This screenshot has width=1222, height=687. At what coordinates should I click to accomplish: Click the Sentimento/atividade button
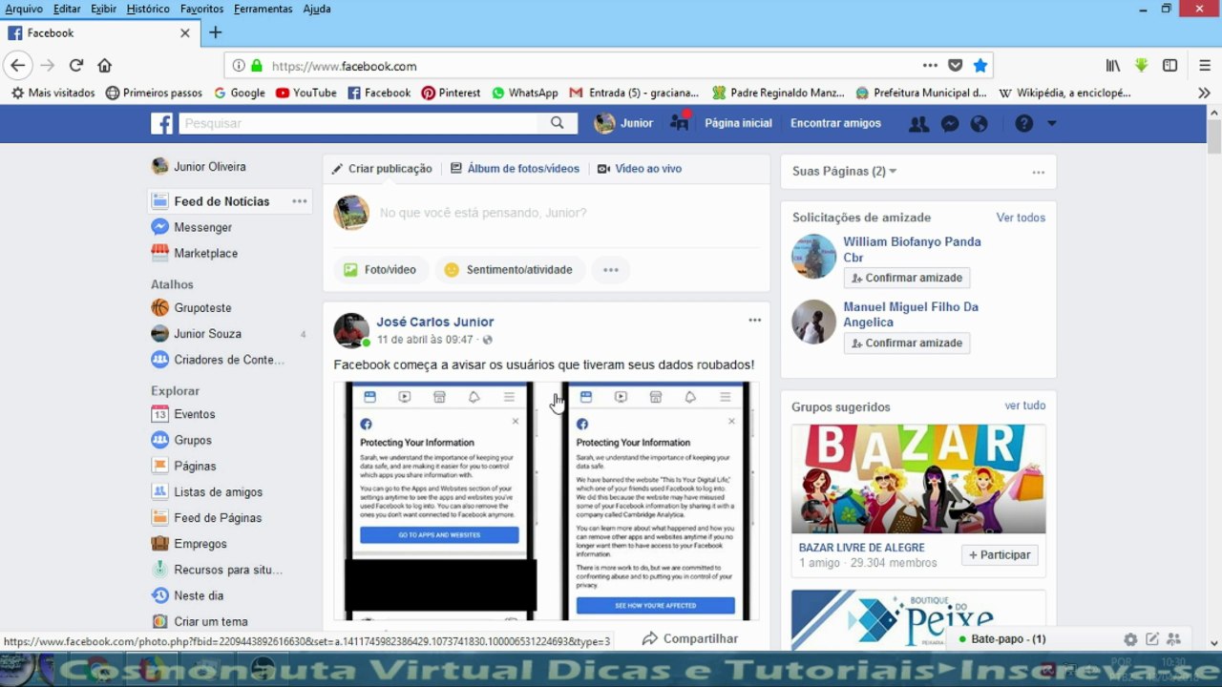point(509,270)
